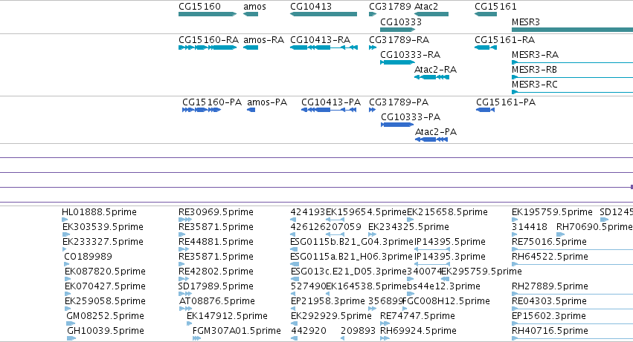Viewport: 633px width, 342px height.
Task: Click GH10039.5prime at the bottom
Action: (106, 331)
